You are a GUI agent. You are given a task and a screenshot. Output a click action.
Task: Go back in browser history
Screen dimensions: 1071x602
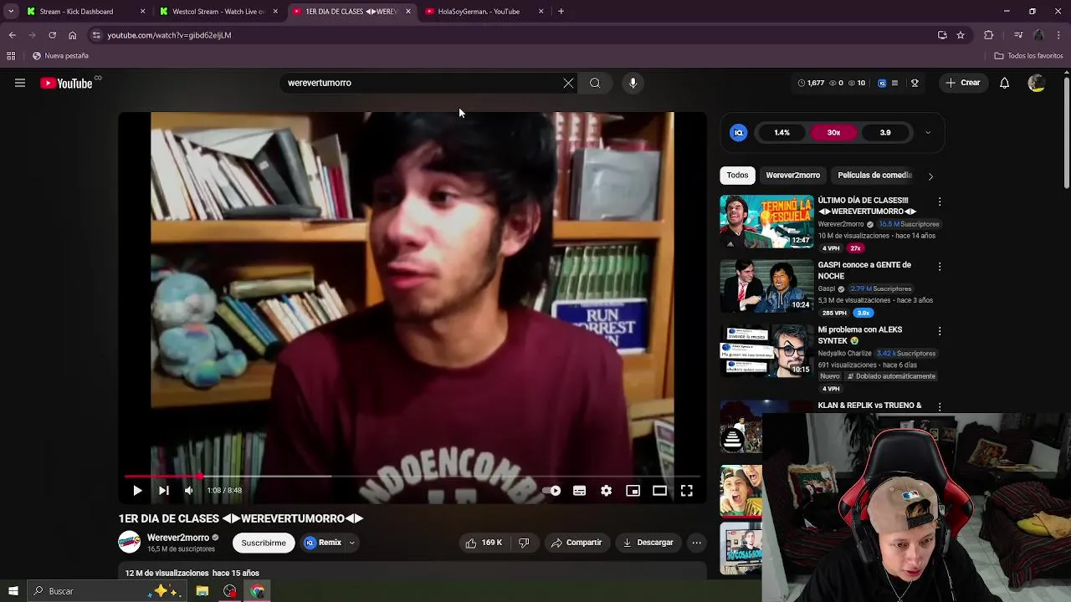pyautogui.click(x=12, y=35)
